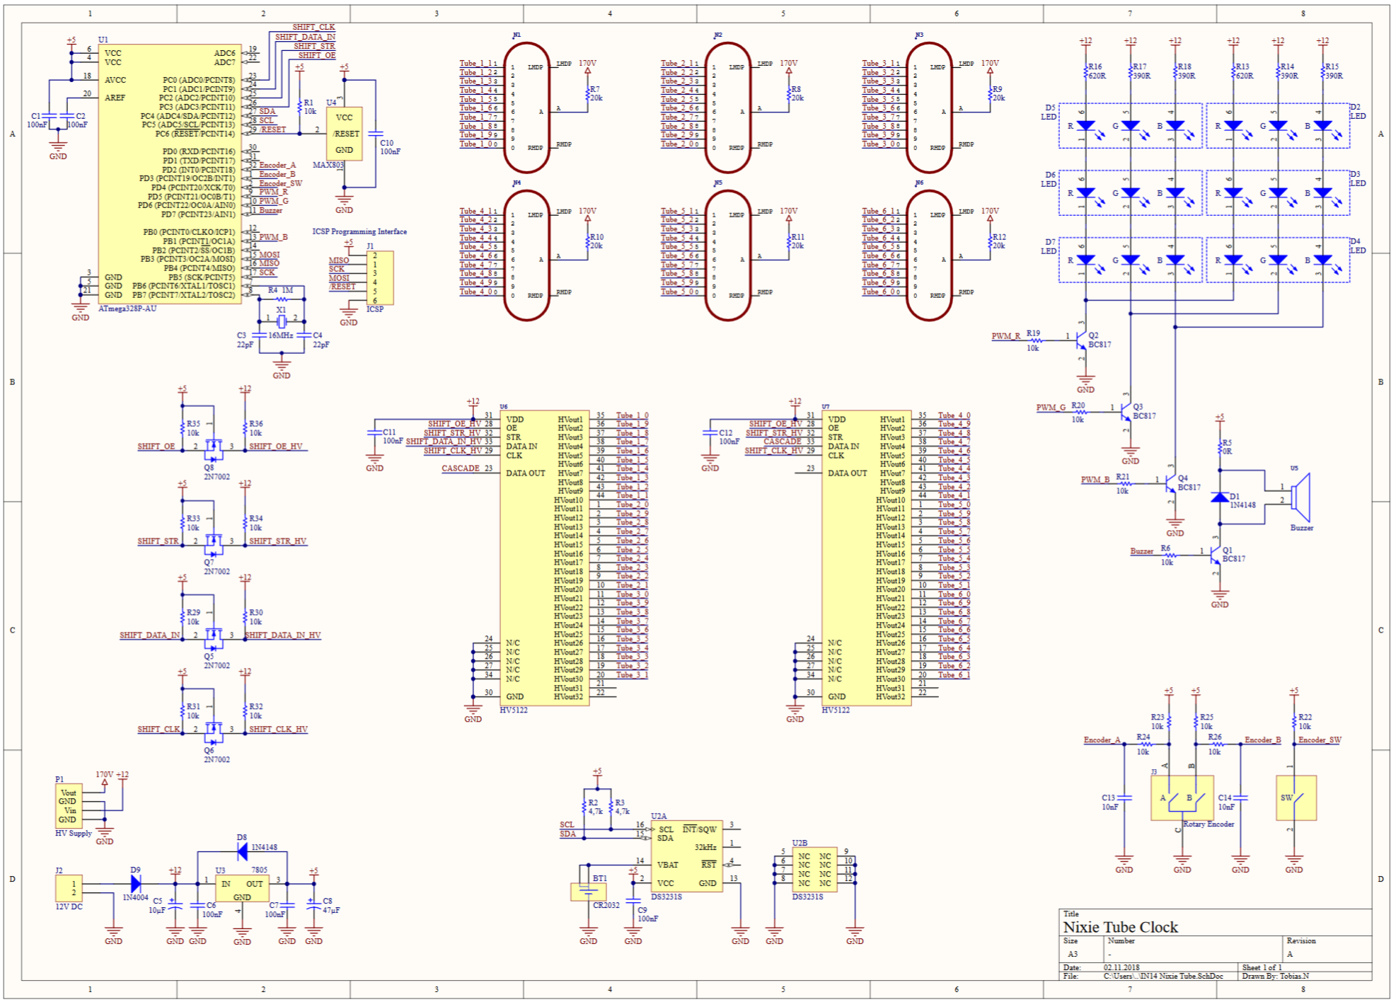This screenshot has height=1002, width=1396.
Task: Click the 'SHIFT_OE' net label by Q8
Action: 156,447
